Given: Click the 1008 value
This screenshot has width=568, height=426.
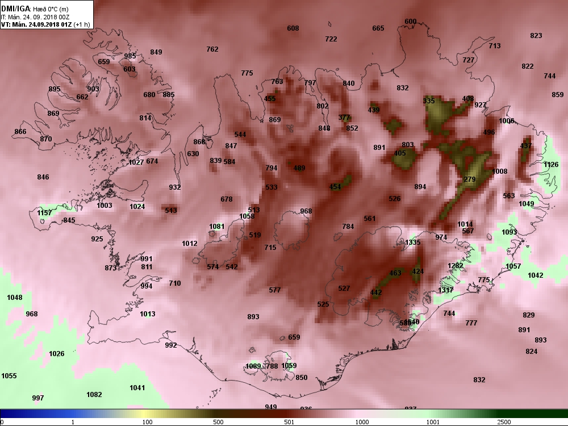Looking at the screenshot, I should point(500,171).
